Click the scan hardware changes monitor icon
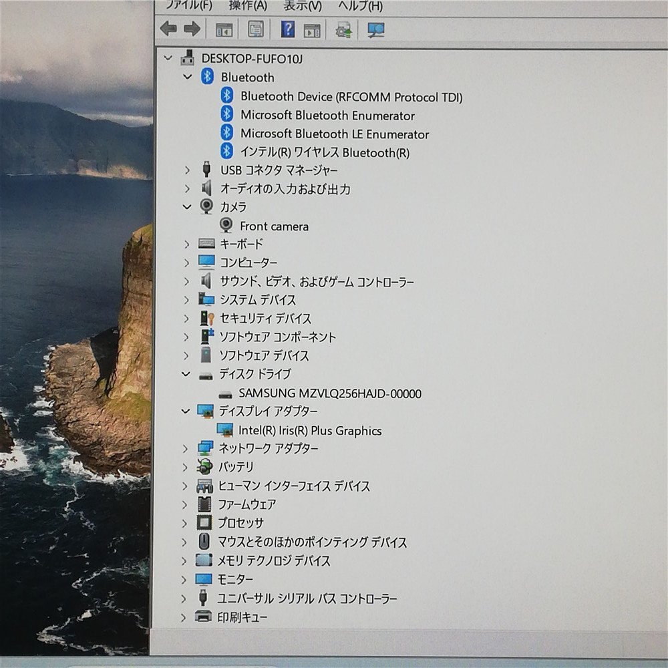This screenshot has width=668, height=668. [x=376, y=29]
